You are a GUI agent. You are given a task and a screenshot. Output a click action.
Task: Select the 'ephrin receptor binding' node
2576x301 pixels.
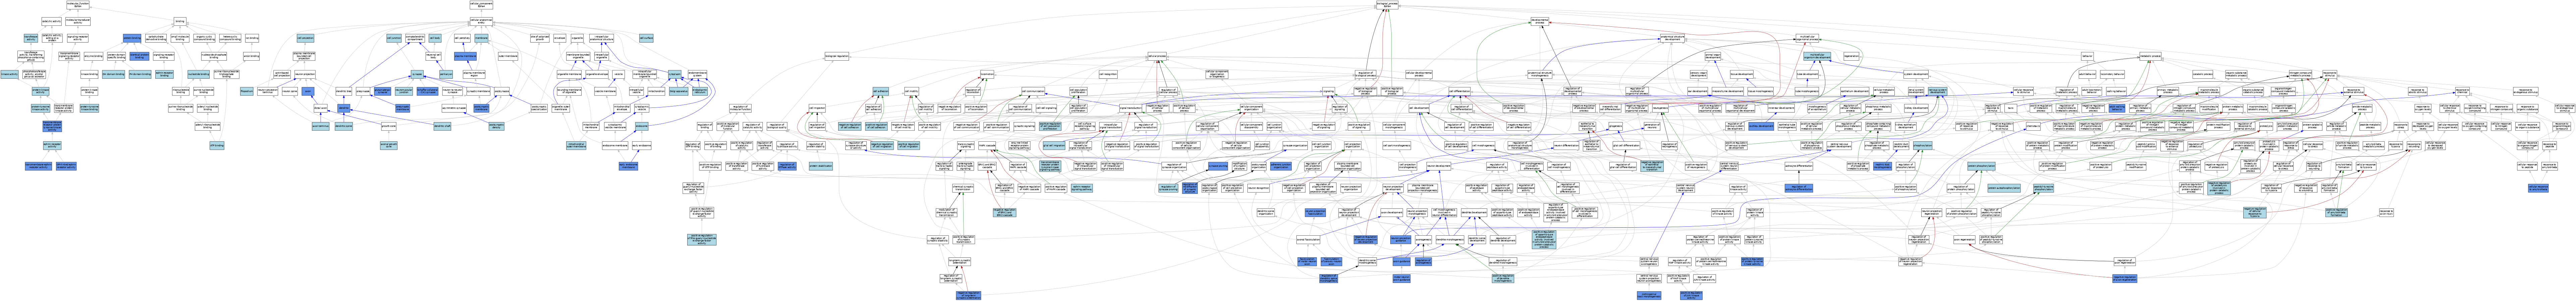[165, 74]
